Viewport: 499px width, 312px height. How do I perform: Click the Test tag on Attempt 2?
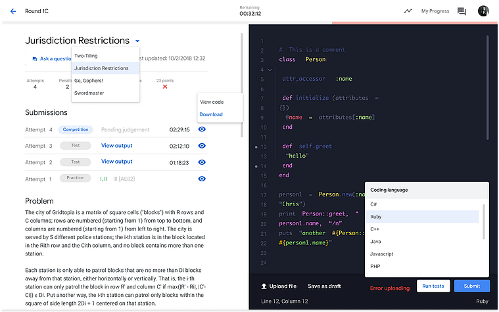point(76,162)
